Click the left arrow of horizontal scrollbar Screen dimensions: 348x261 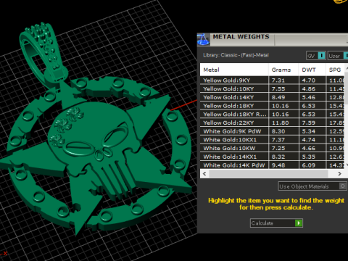coord(204,174)
